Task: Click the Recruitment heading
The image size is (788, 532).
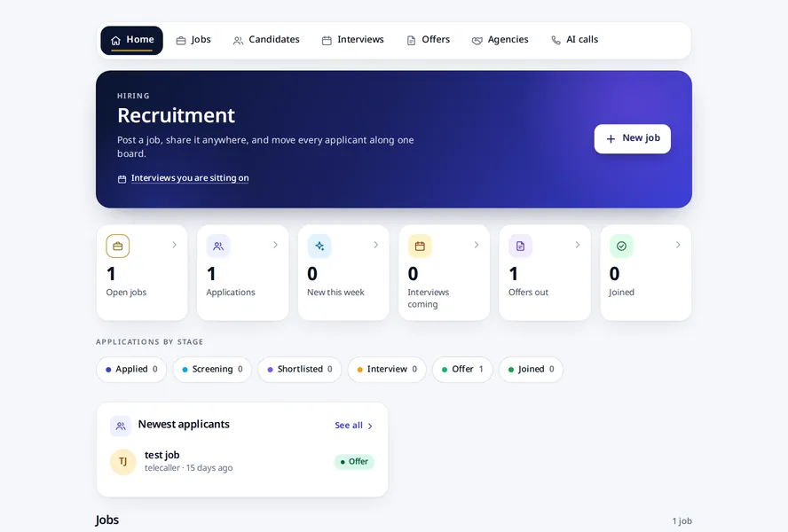Action: click(176, 115)
